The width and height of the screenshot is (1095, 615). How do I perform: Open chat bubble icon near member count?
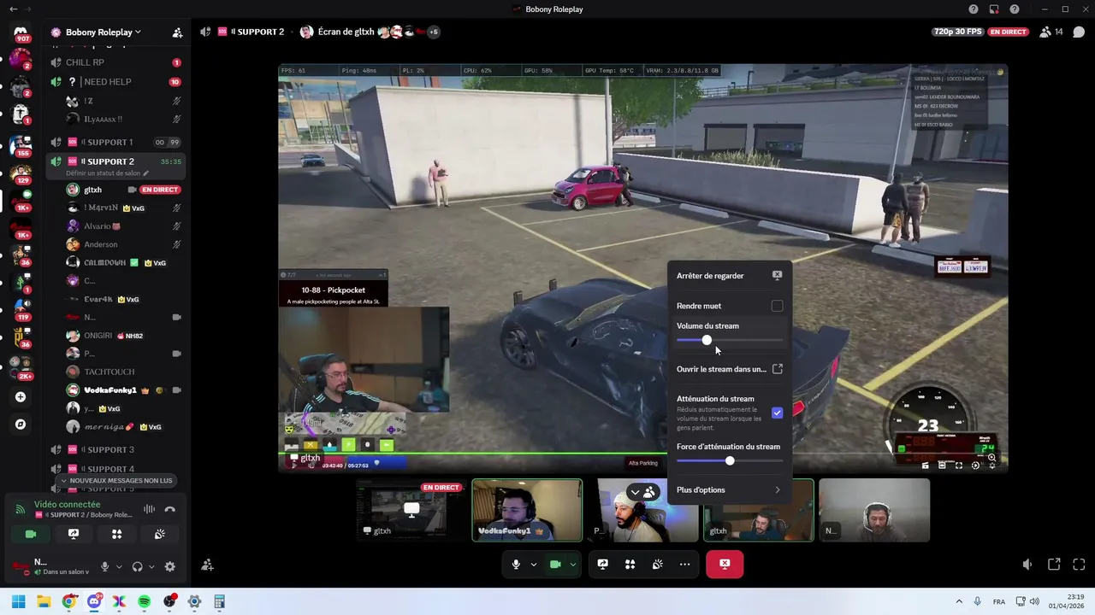pyautogui.click(x=1079, y=32)
